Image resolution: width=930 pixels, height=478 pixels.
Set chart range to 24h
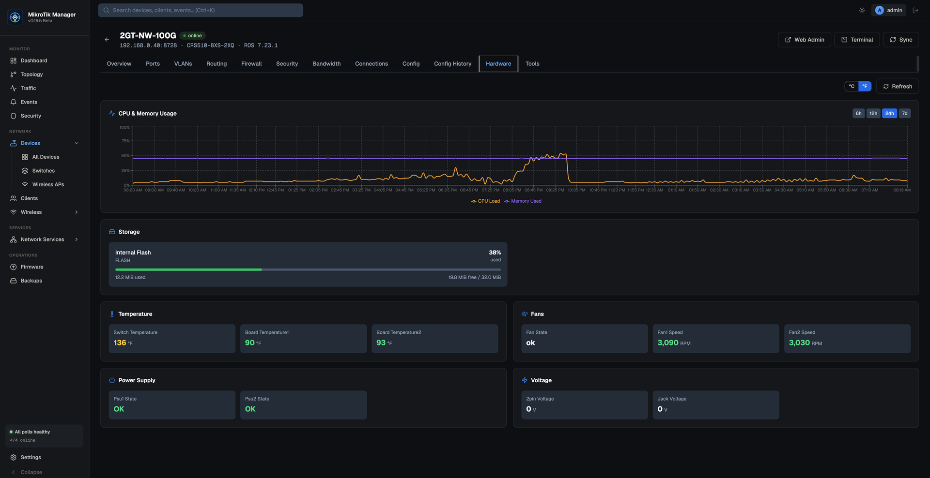[889, 113]
